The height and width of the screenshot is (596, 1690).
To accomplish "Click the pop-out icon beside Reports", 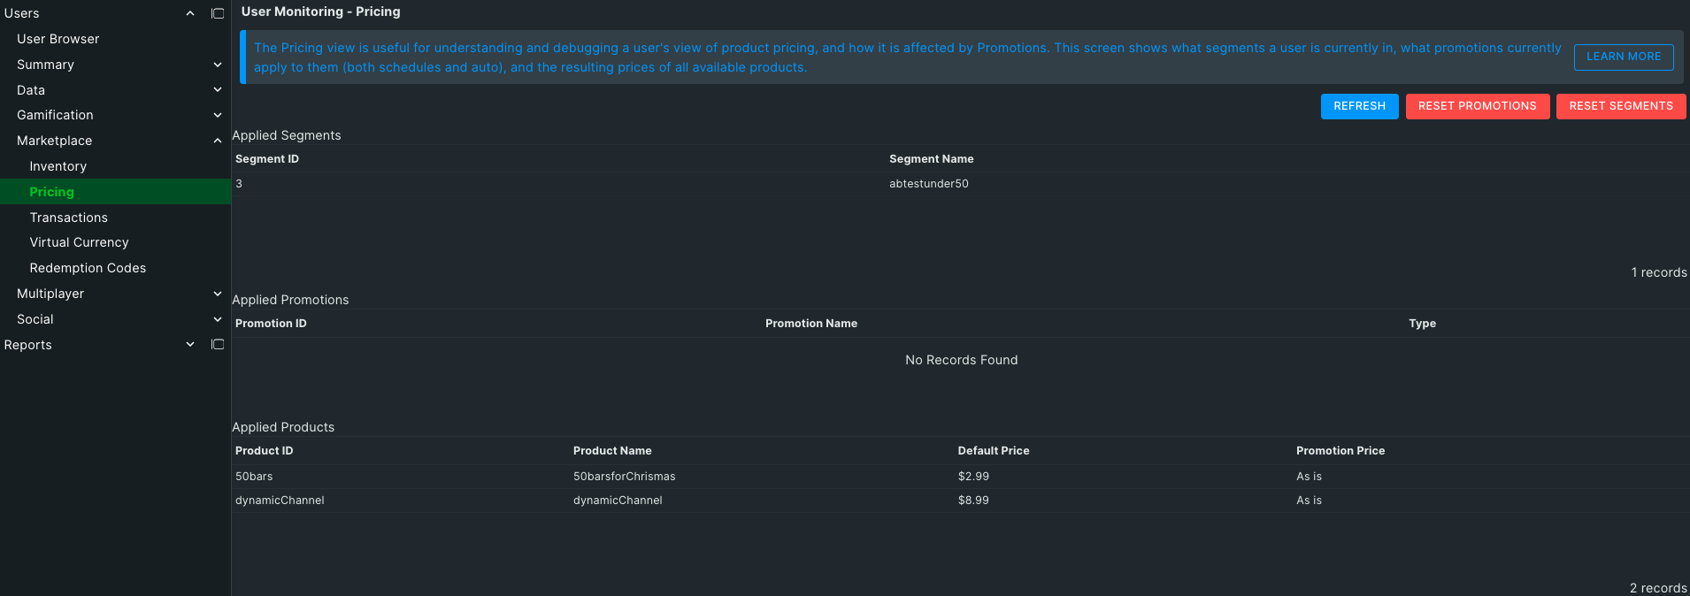I will point(218,344).
